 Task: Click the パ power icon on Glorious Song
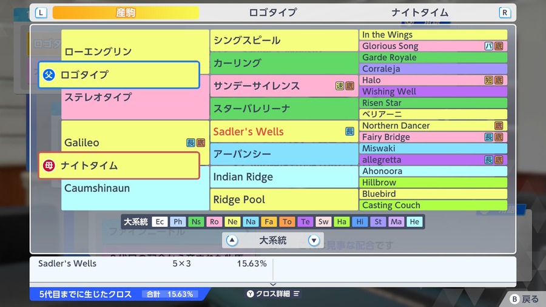489,46
